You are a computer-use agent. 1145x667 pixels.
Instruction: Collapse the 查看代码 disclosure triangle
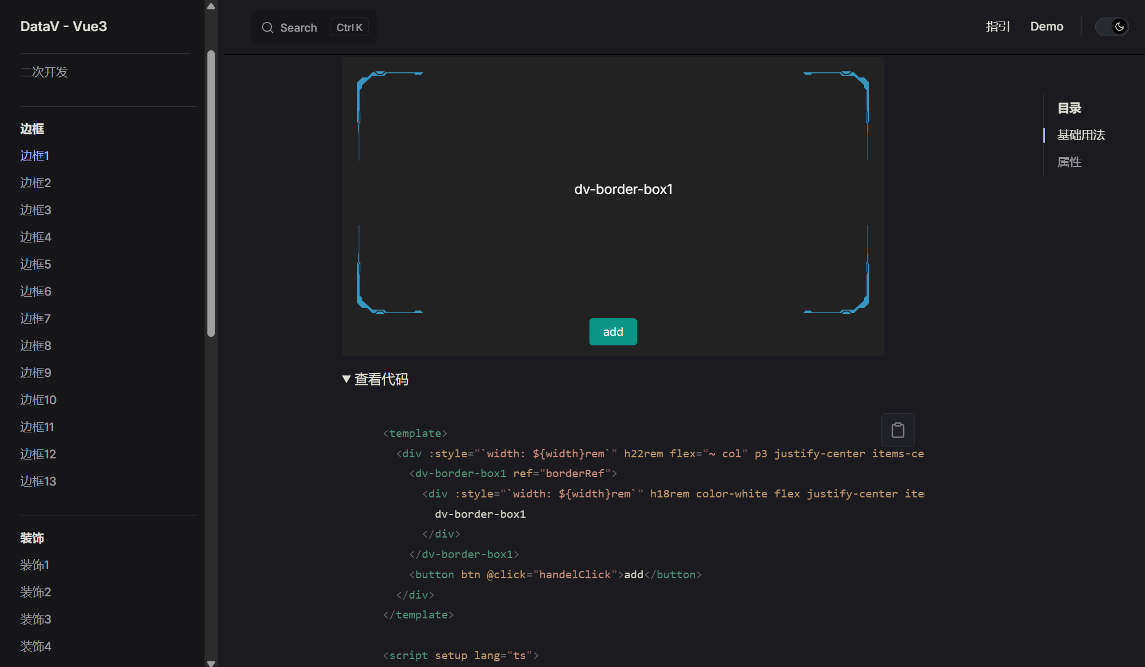(346, 379)
